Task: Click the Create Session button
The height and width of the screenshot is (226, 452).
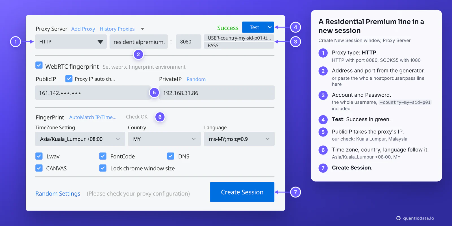Action: click(x=242, y=192)
